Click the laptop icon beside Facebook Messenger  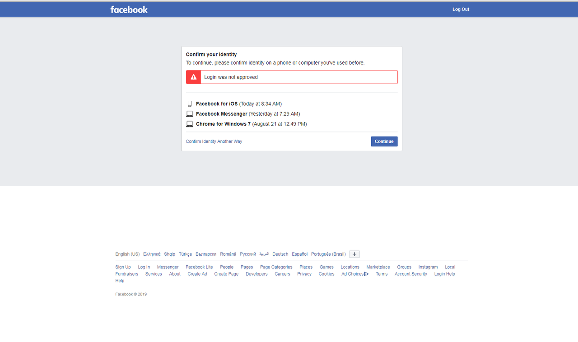point(190,114)
